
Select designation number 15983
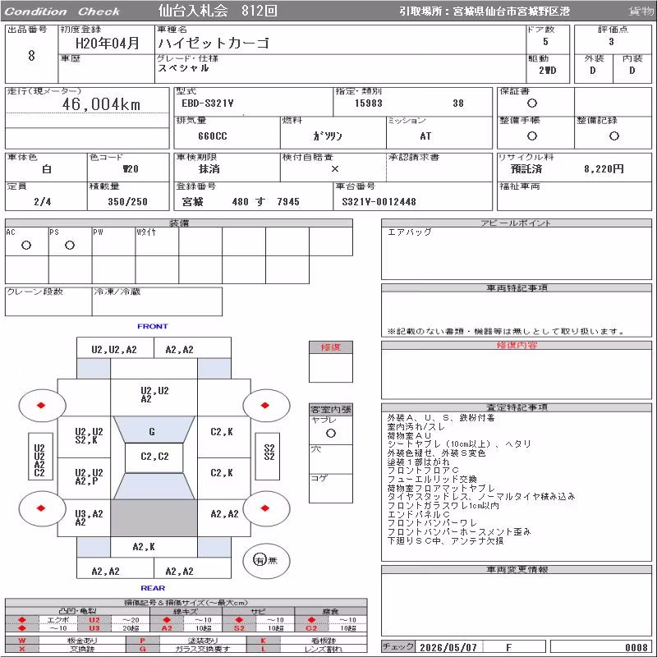[368, 103]
